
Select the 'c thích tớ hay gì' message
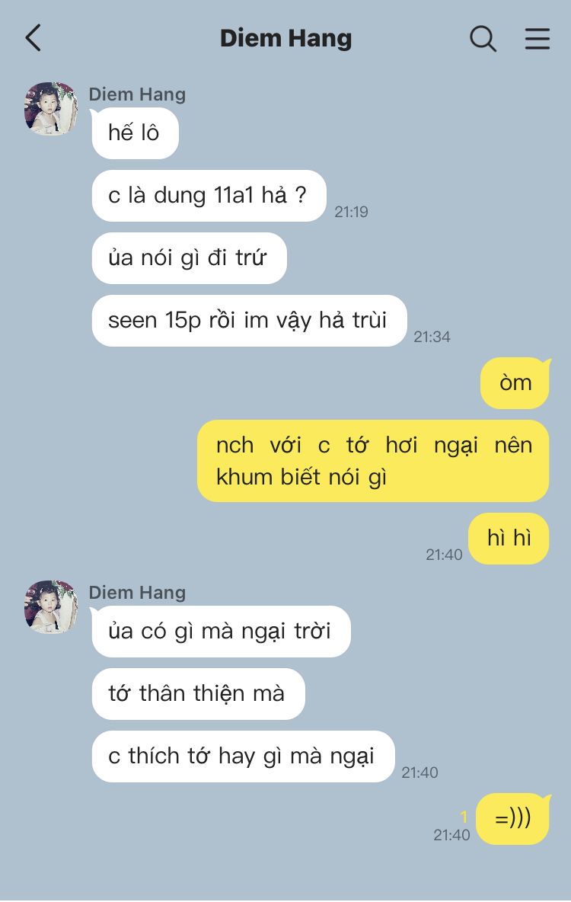click(x=243, y=756)
